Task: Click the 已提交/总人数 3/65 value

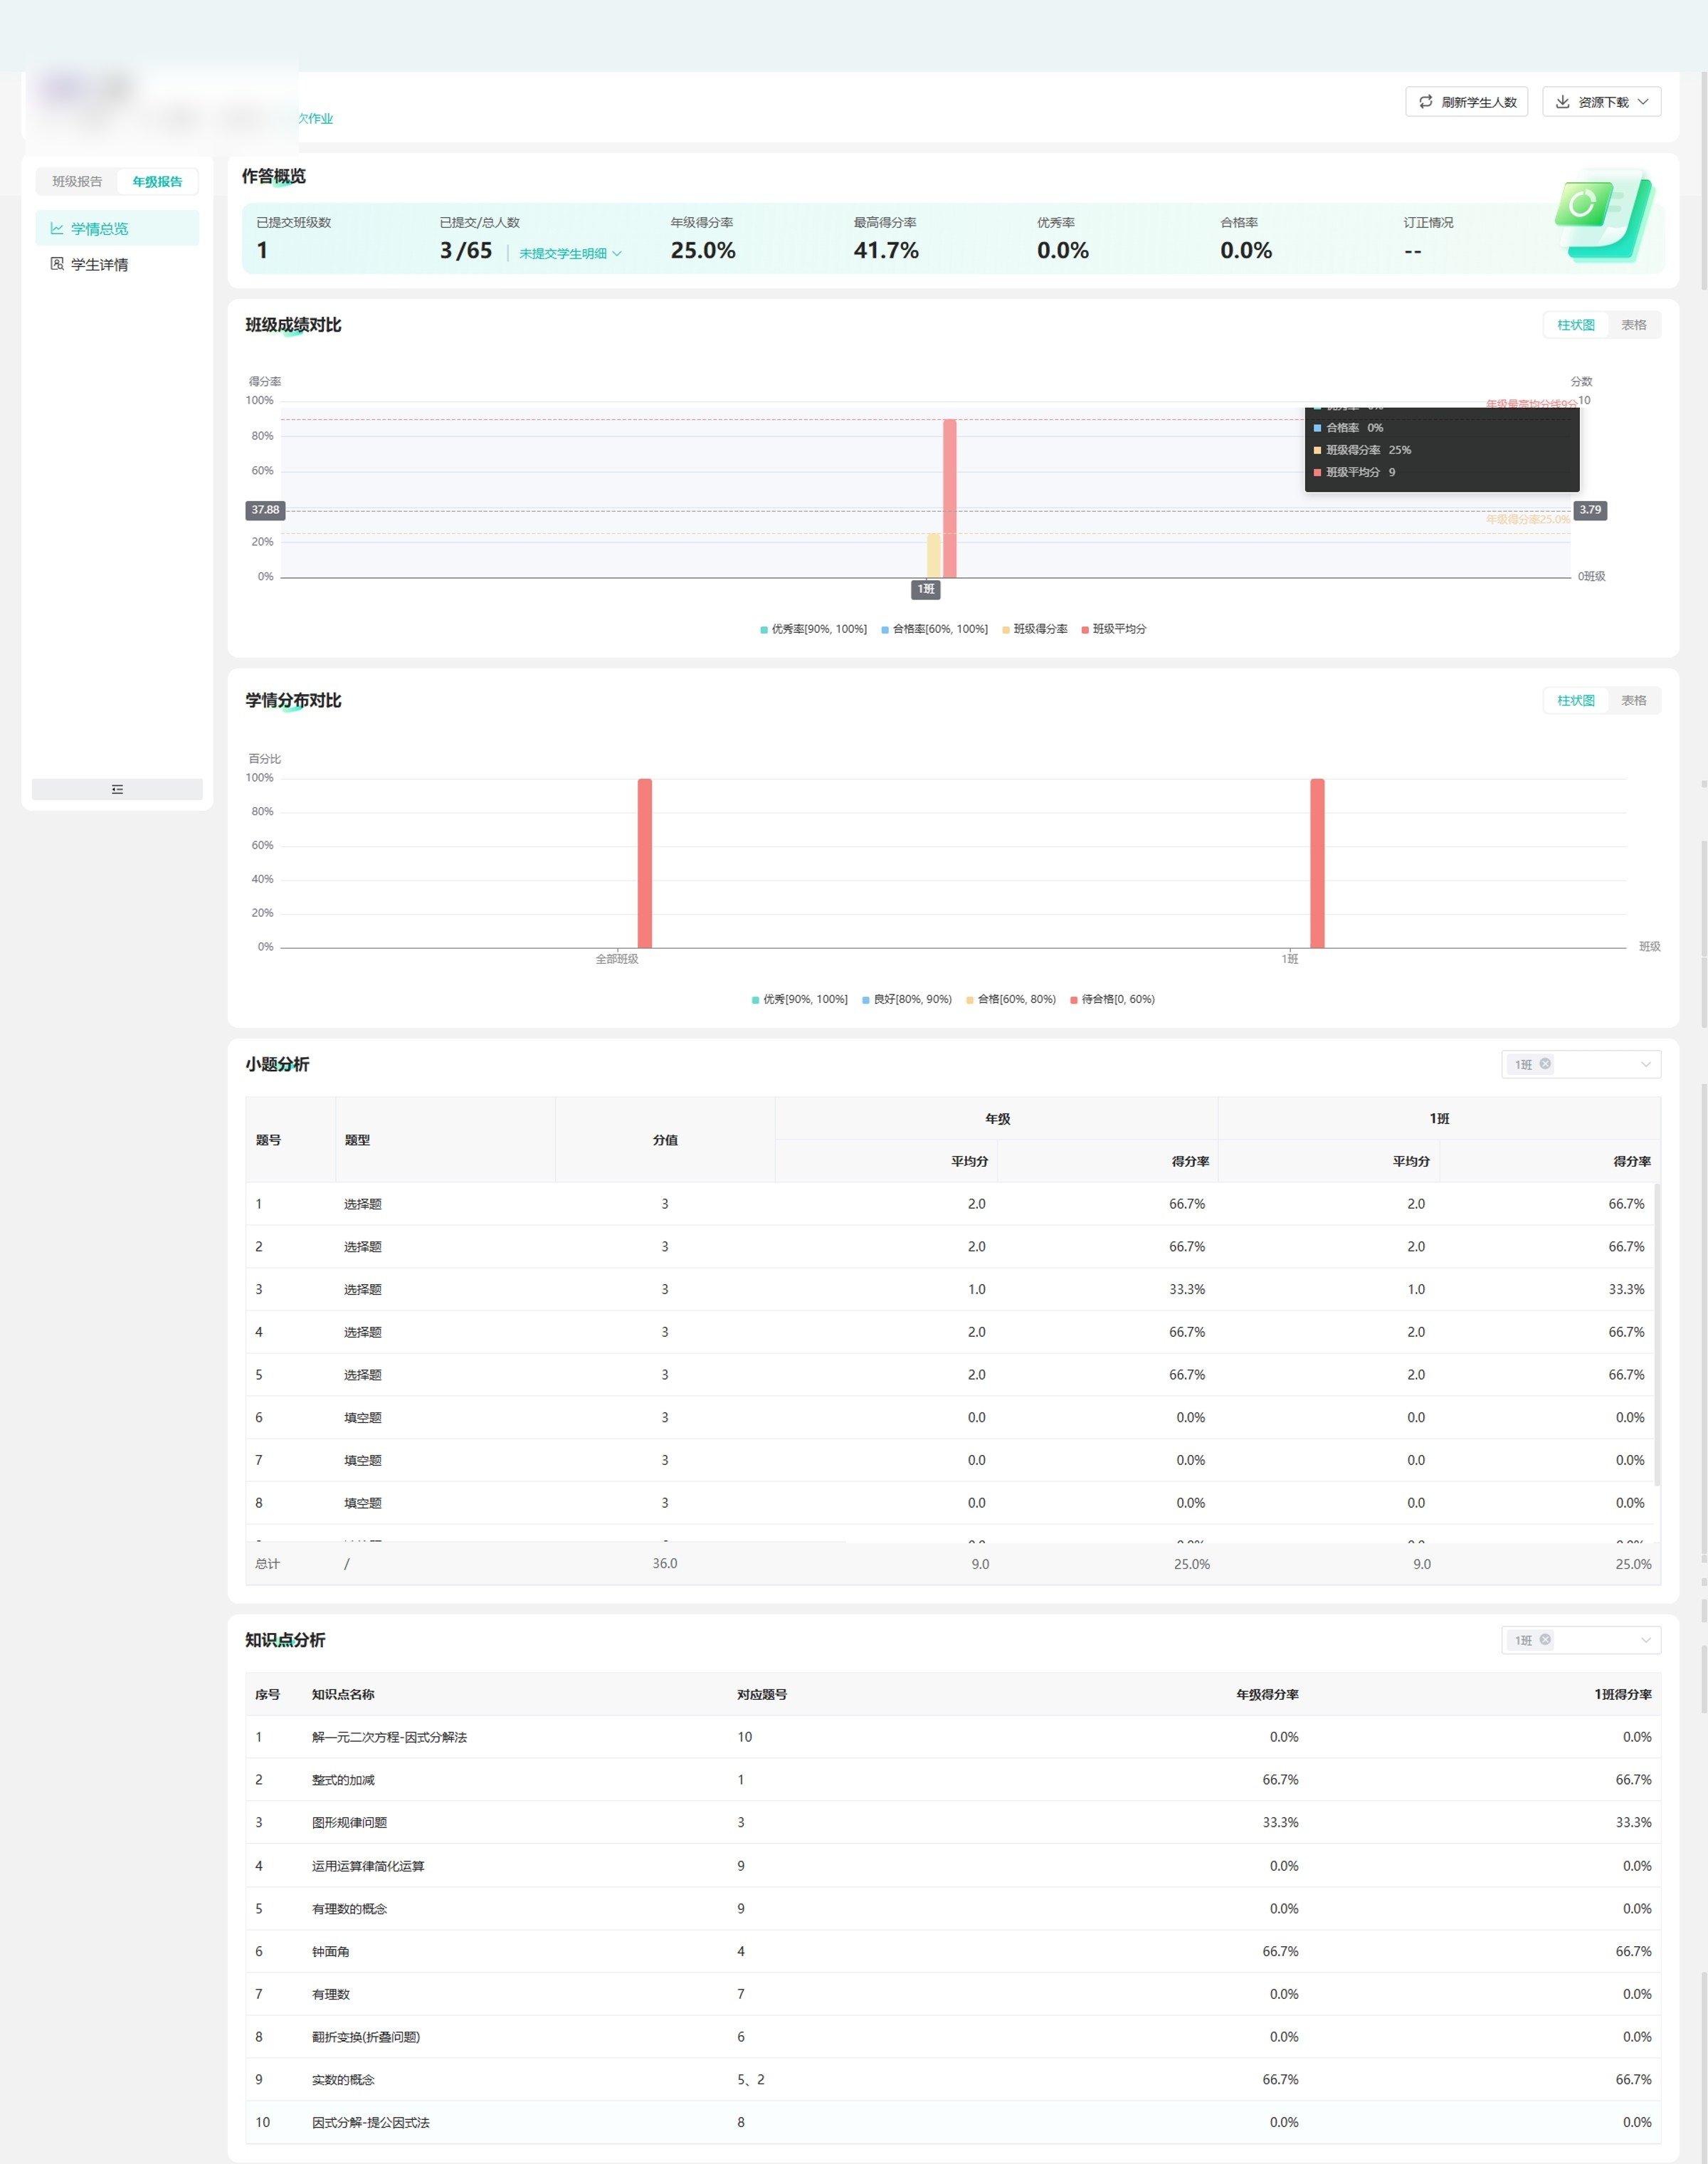Action: pyautogui.click(x=466, y=250)
